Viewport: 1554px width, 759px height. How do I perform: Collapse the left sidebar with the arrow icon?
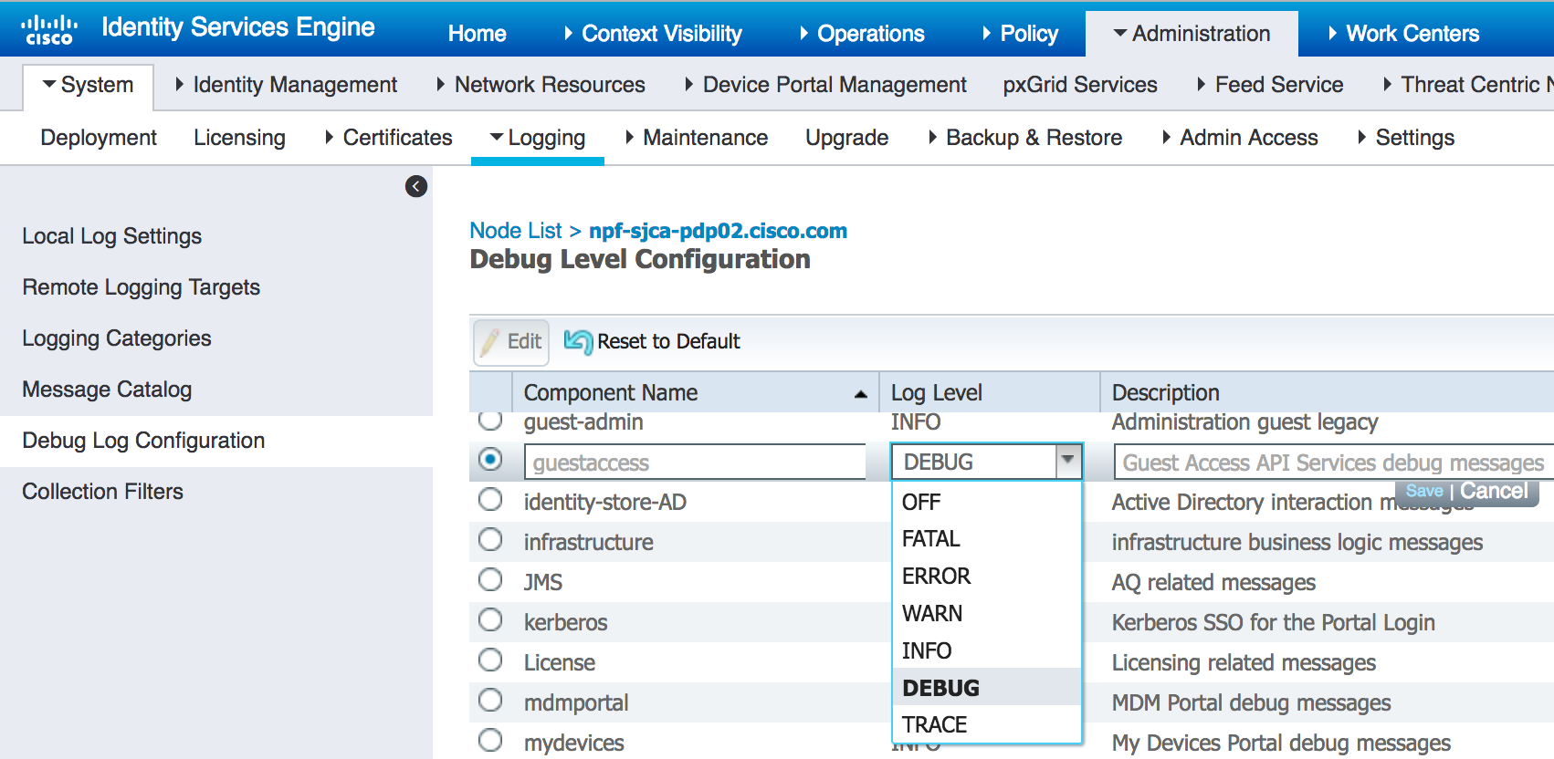pos(416,186)
